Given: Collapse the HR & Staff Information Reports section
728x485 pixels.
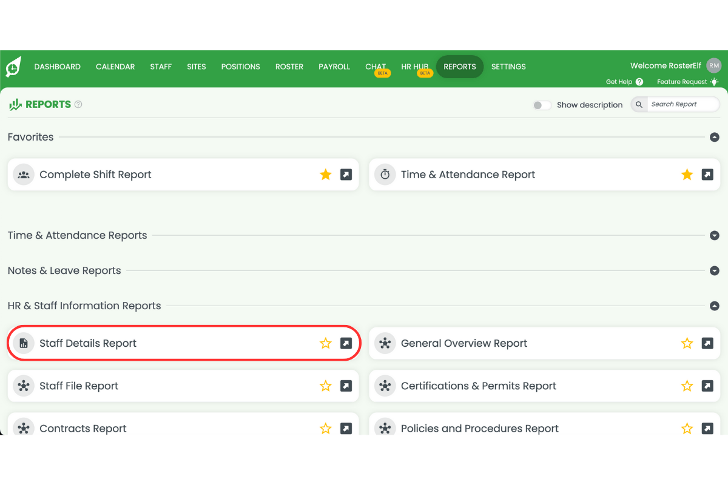Looking at the screenshot, I should point(714,306).
